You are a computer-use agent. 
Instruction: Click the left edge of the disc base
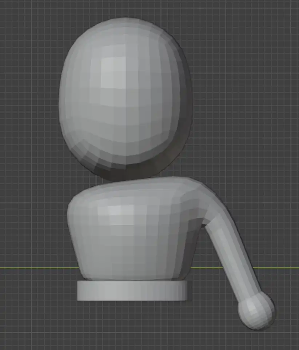(x=79, y=291)
